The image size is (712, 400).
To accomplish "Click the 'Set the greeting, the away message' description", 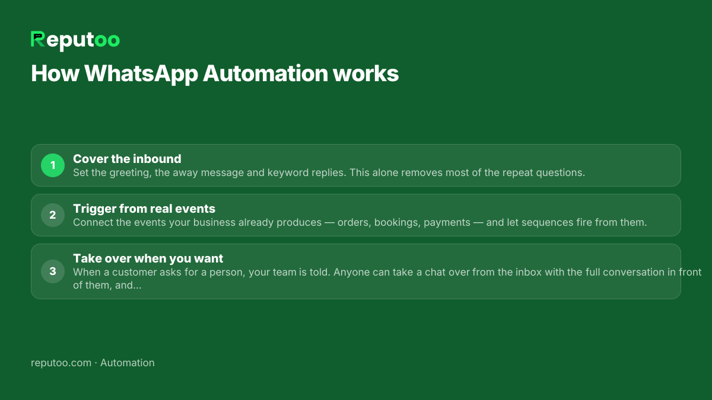I will click(329, 173).
